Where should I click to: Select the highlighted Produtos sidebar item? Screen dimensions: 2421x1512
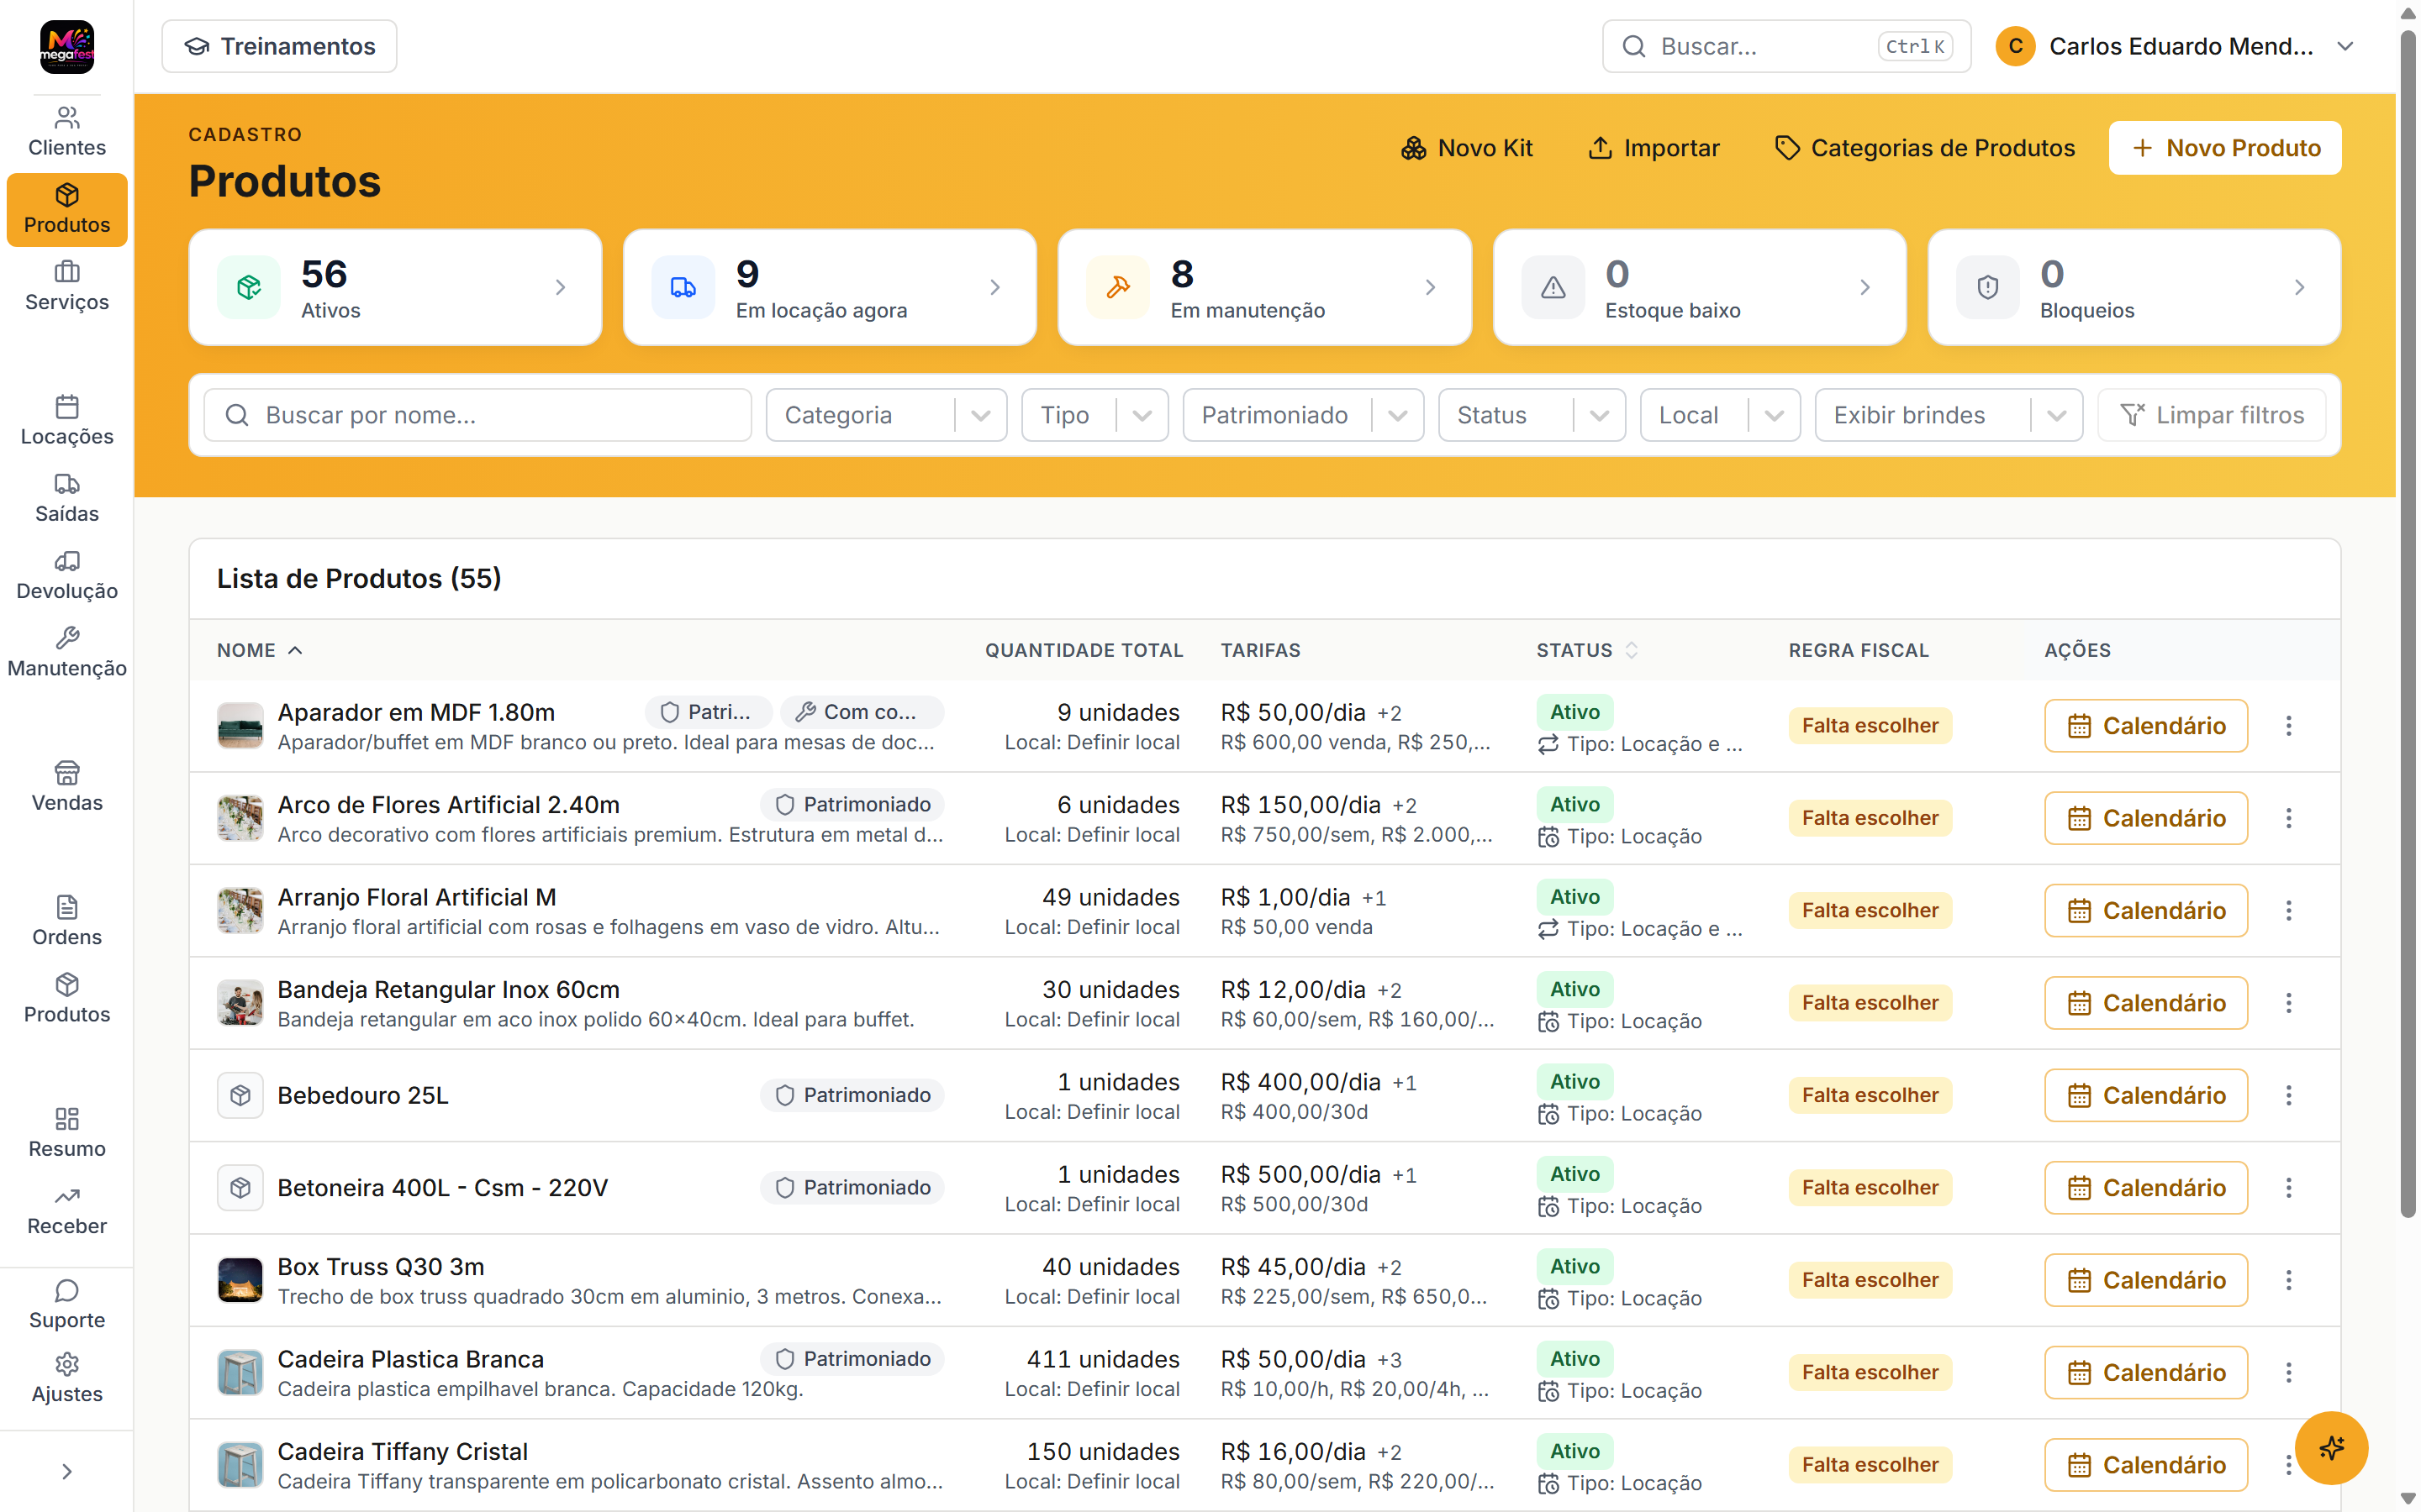(67, 209)
